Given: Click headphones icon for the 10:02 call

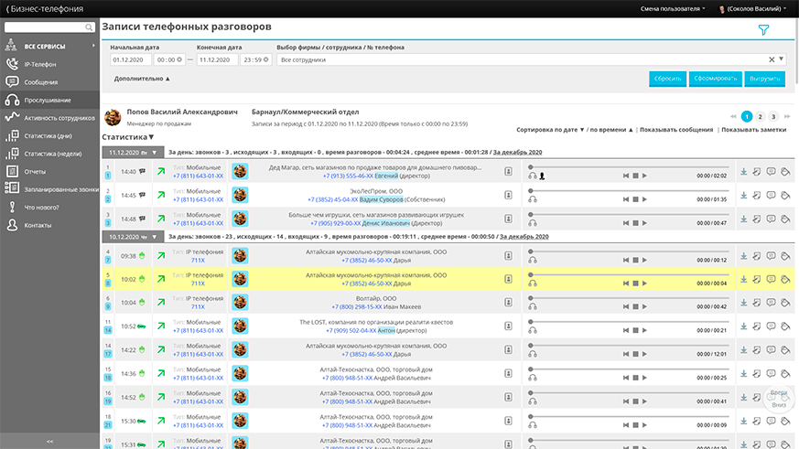Looking at the screenshot, I should (533, 283).
